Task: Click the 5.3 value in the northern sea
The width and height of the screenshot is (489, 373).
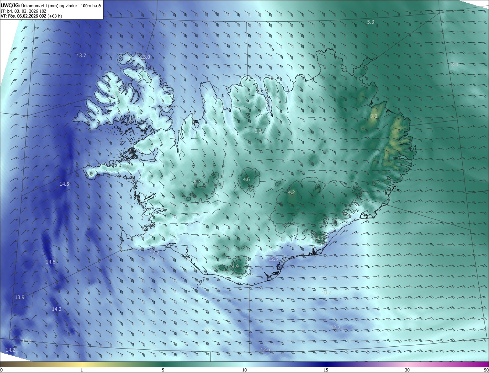Action: [371, 22]
